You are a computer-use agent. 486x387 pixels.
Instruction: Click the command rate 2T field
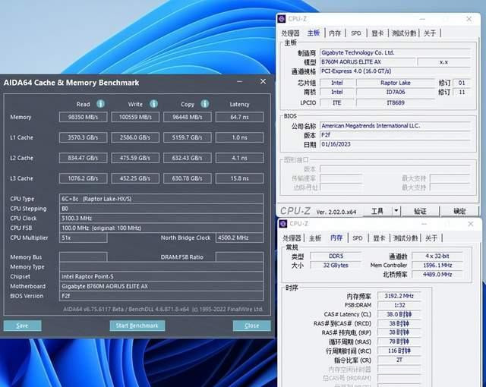coord(399,360)
